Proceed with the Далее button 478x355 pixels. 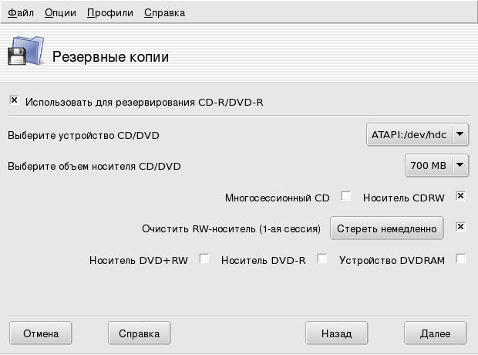click(x=435, y=333)
